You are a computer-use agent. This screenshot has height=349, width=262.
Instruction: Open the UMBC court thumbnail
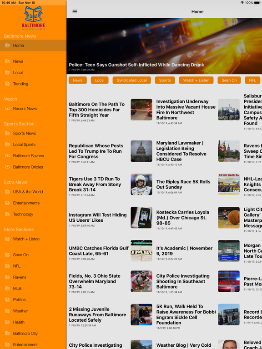141,251
